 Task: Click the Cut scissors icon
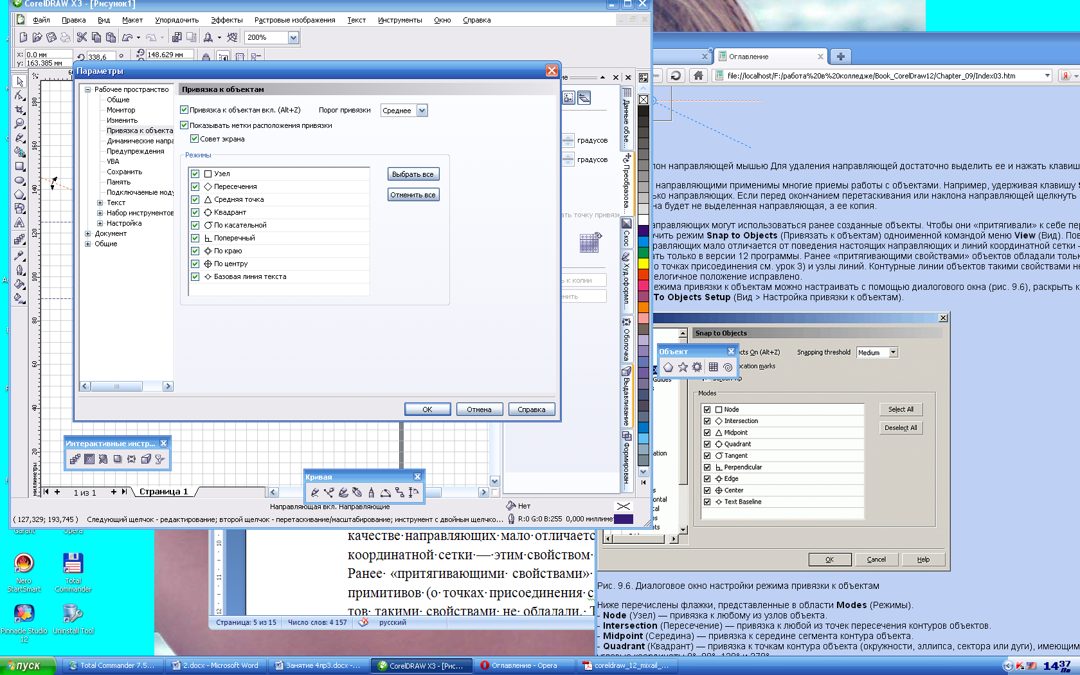click(x=82, y=37)
